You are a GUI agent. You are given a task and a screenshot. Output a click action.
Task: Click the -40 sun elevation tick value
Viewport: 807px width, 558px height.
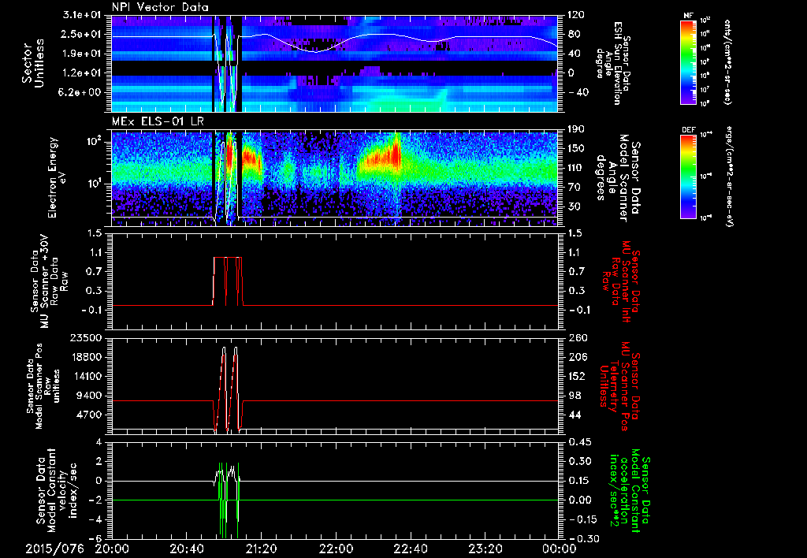click(x=578, y=92)
